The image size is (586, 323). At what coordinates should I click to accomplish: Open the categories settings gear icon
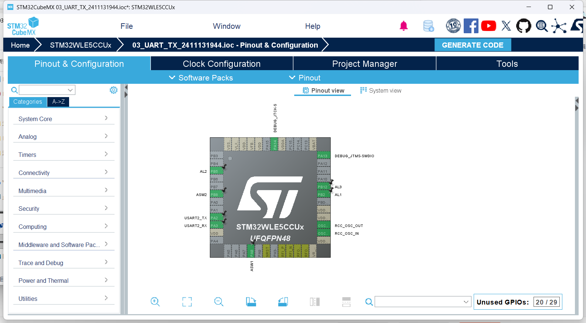113,90
